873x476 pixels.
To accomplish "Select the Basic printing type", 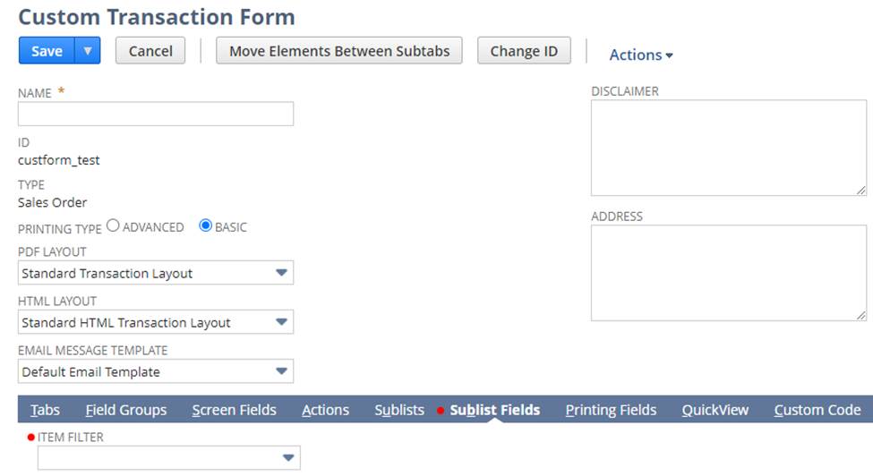I will (205, 226).
